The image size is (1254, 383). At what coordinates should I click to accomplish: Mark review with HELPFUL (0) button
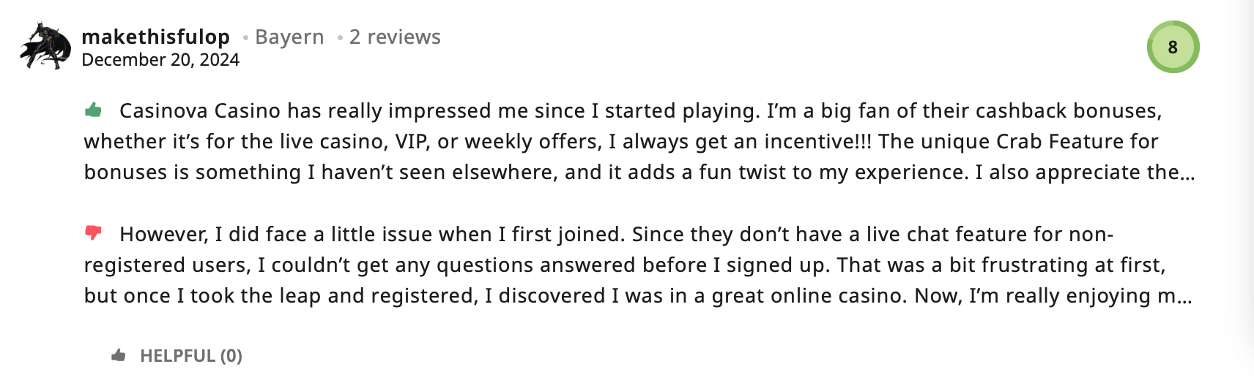click(x=177, y=355)
